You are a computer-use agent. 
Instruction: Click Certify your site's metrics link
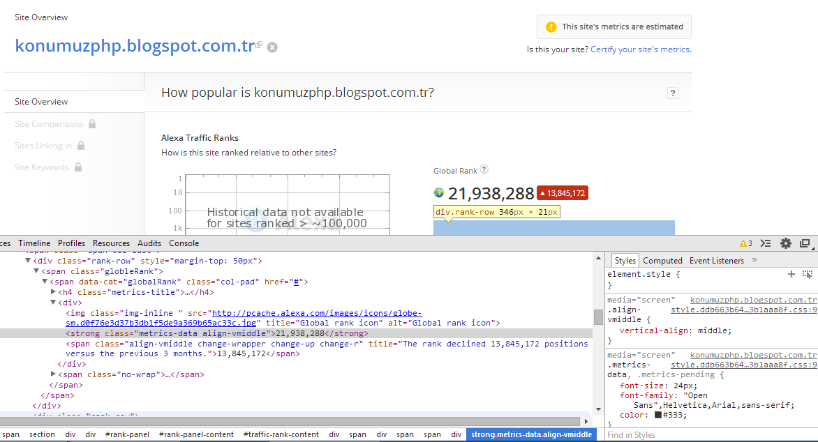[x=641, y=49]
